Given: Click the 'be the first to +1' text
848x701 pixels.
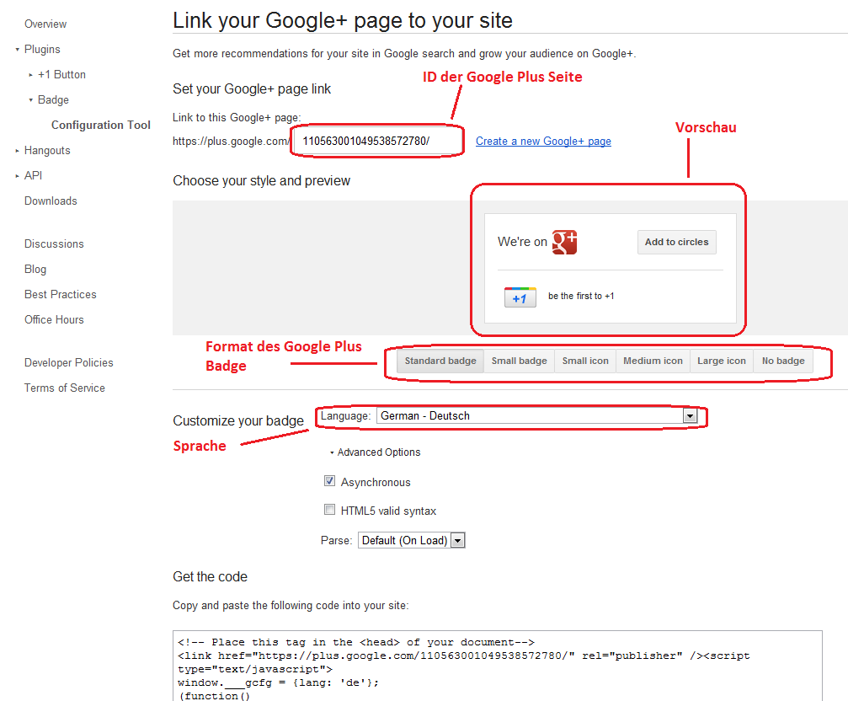Looking at the screenshot, I should tap(581, 296).
